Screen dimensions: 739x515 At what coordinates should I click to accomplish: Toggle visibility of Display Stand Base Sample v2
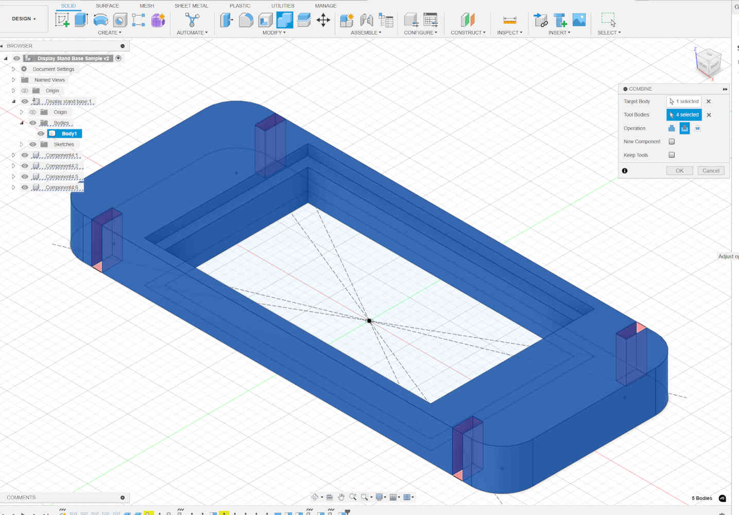click(16, 58)
